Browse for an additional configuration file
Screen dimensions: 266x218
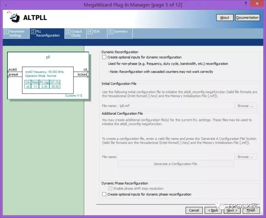click(246, 157)
